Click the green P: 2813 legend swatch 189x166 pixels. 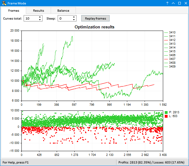tap(166, 112)
